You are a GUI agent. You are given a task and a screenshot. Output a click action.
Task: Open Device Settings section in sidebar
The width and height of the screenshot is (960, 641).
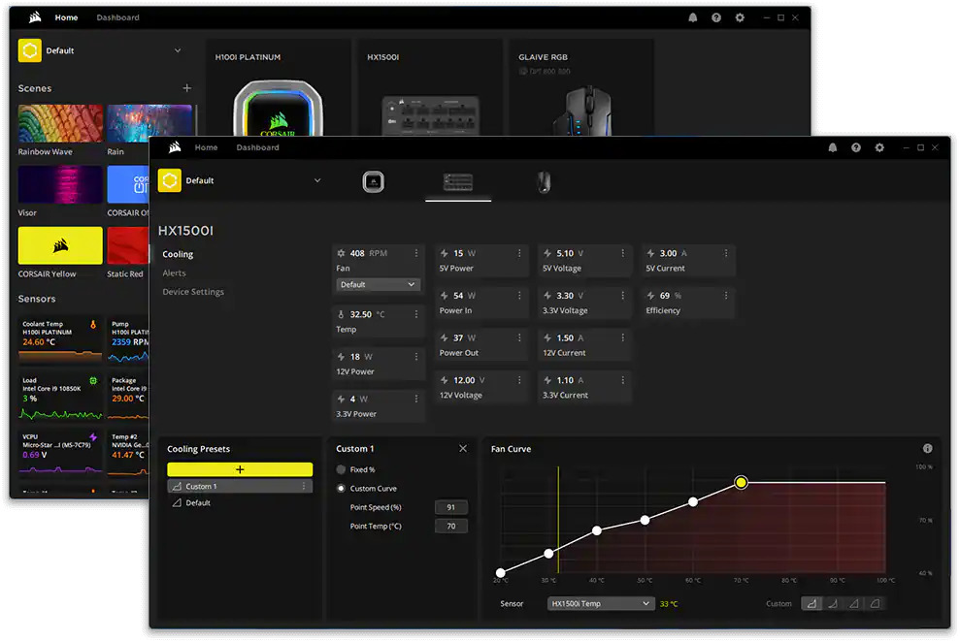tap(193, 292)
